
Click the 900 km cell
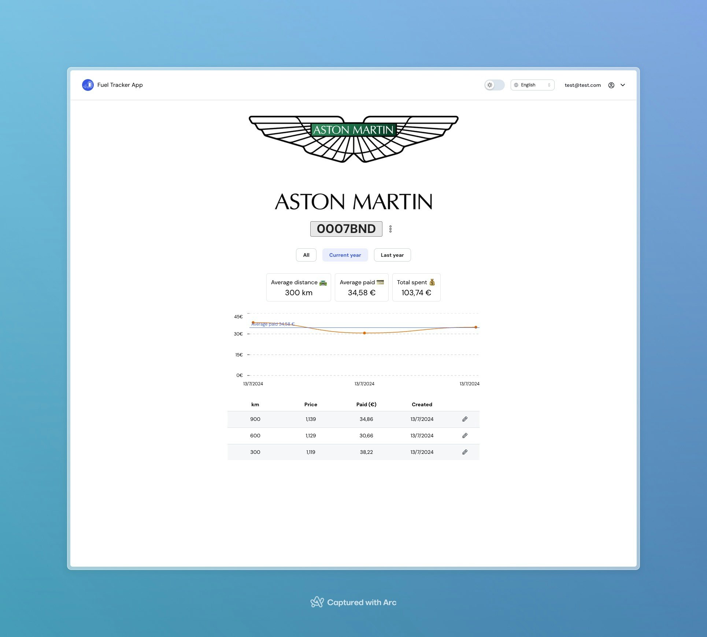click(x=255, y=419)
